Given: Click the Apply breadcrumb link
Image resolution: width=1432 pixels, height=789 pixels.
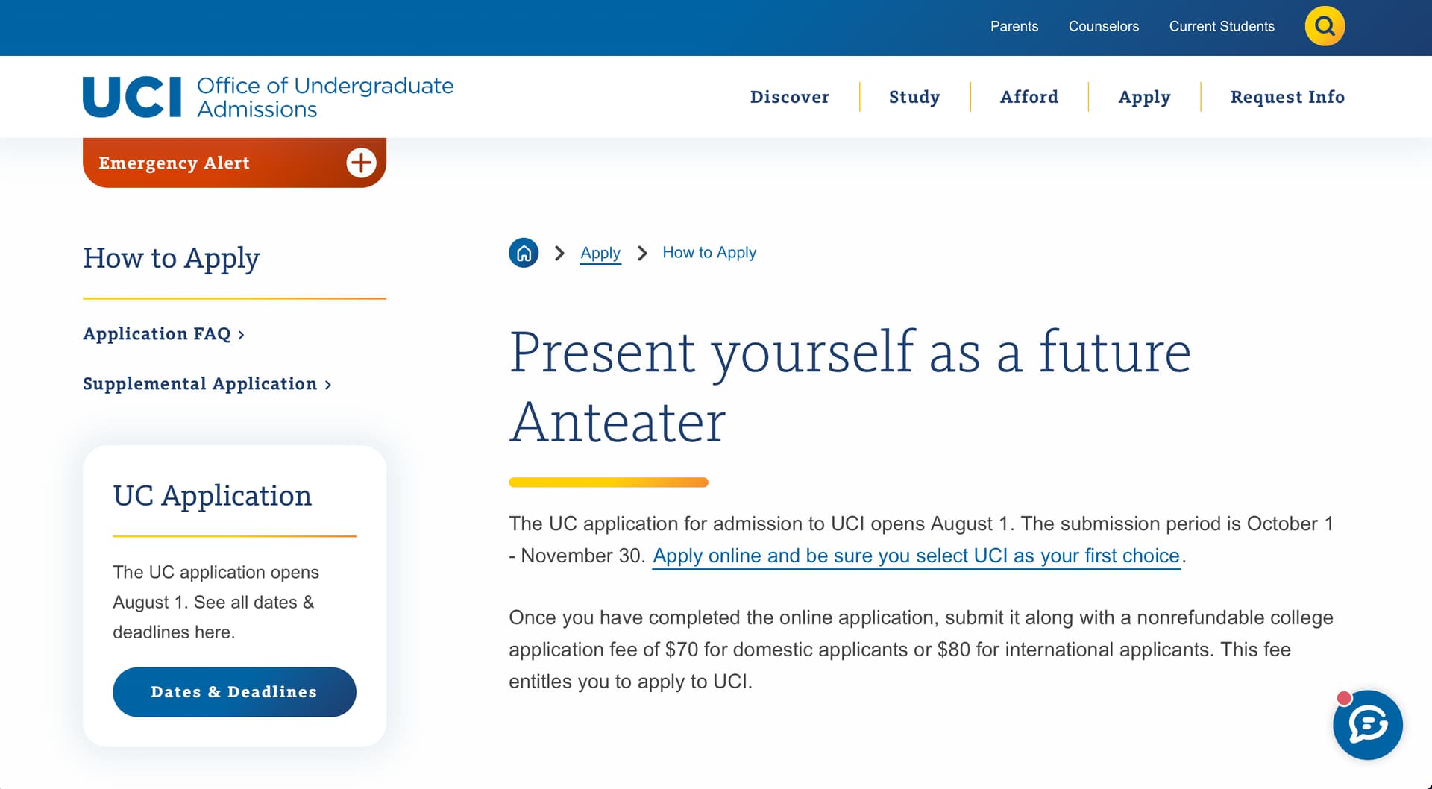Looking at the screenshot, I should pyautogui.click(x=600, y=253).
